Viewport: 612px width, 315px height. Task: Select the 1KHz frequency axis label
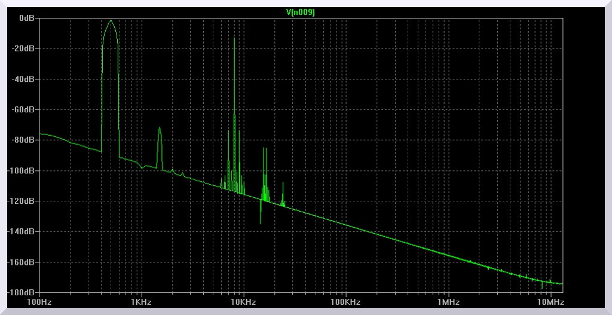pos(142,302)
